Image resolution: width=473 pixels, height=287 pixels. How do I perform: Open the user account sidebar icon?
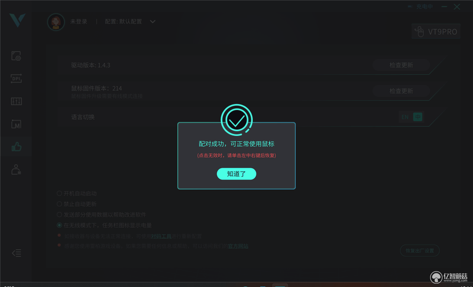[16, 169]
